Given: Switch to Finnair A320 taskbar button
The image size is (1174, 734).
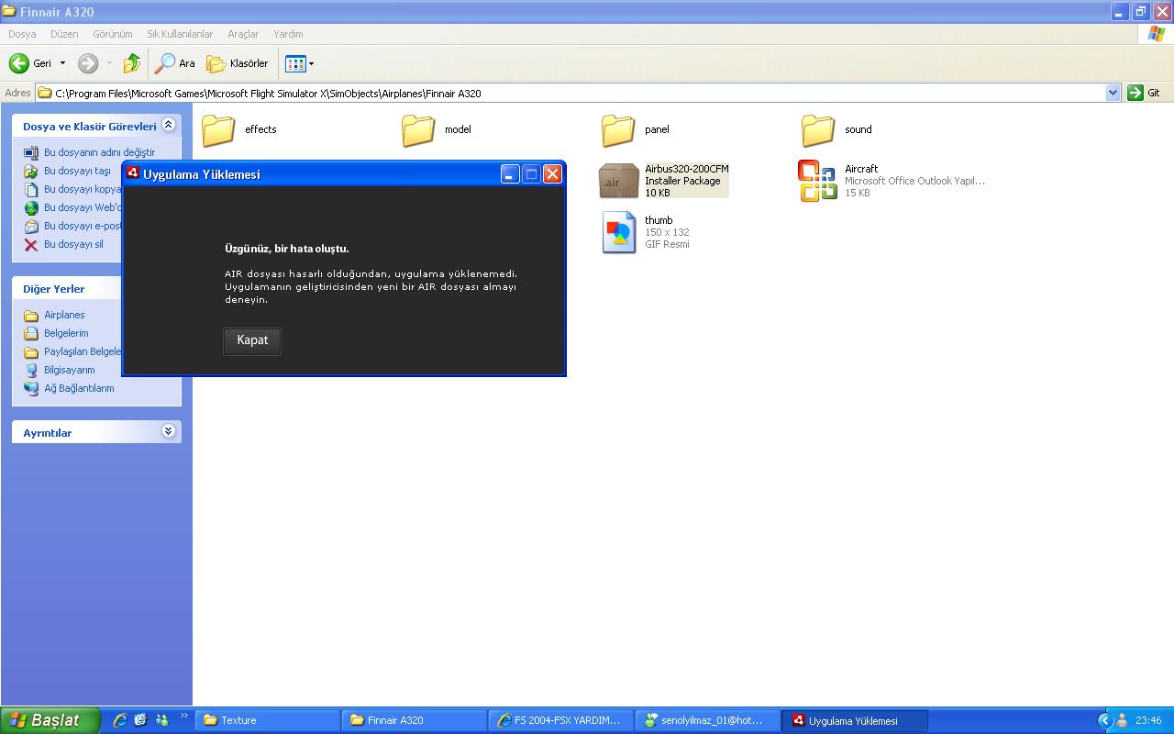Looking at the screenshot, I should 414,720.
